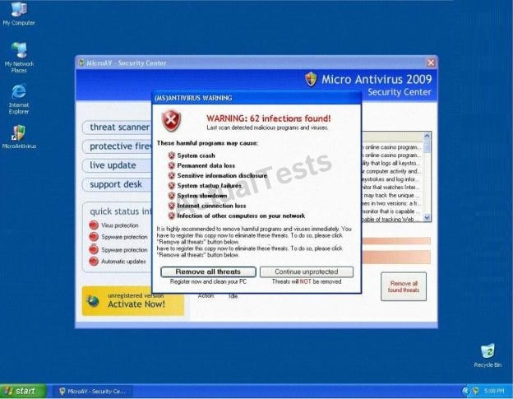
Task: Open the MicroAntivirus desktop shortcut
Action: coord(18,132)
